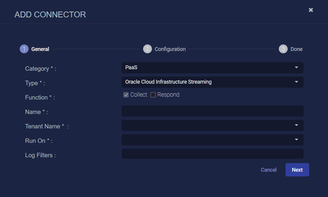Toggle the Collect function checkbox
328x197 pixels.
(126, 95)
